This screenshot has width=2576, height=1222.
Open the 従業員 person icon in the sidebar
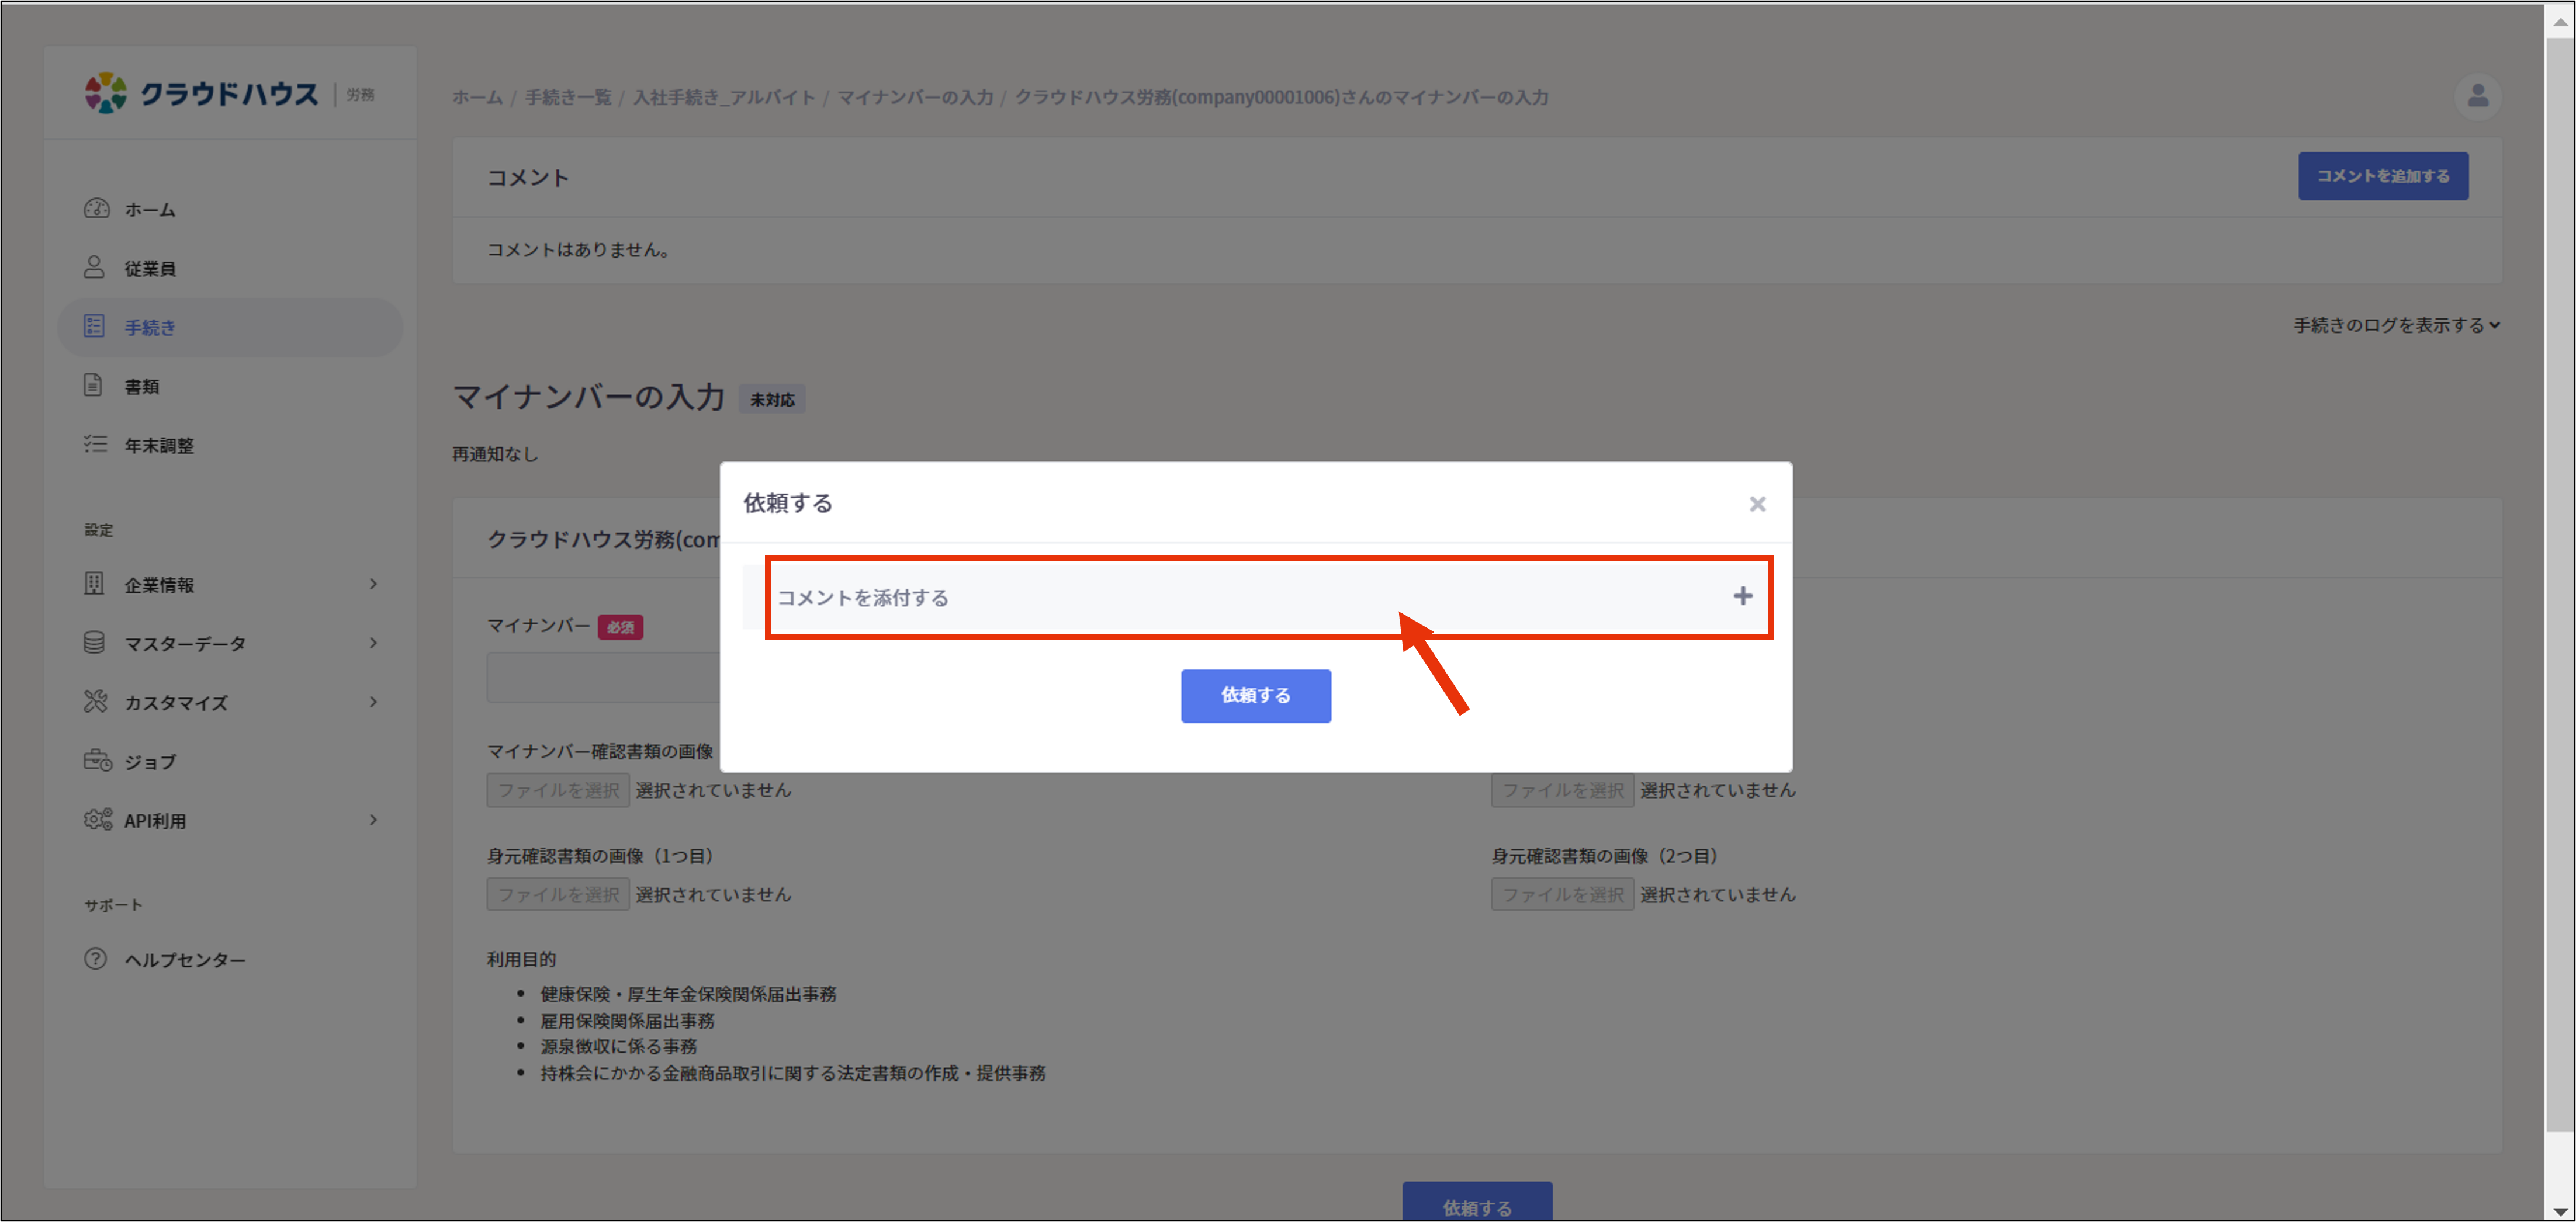tap(94, 268)
